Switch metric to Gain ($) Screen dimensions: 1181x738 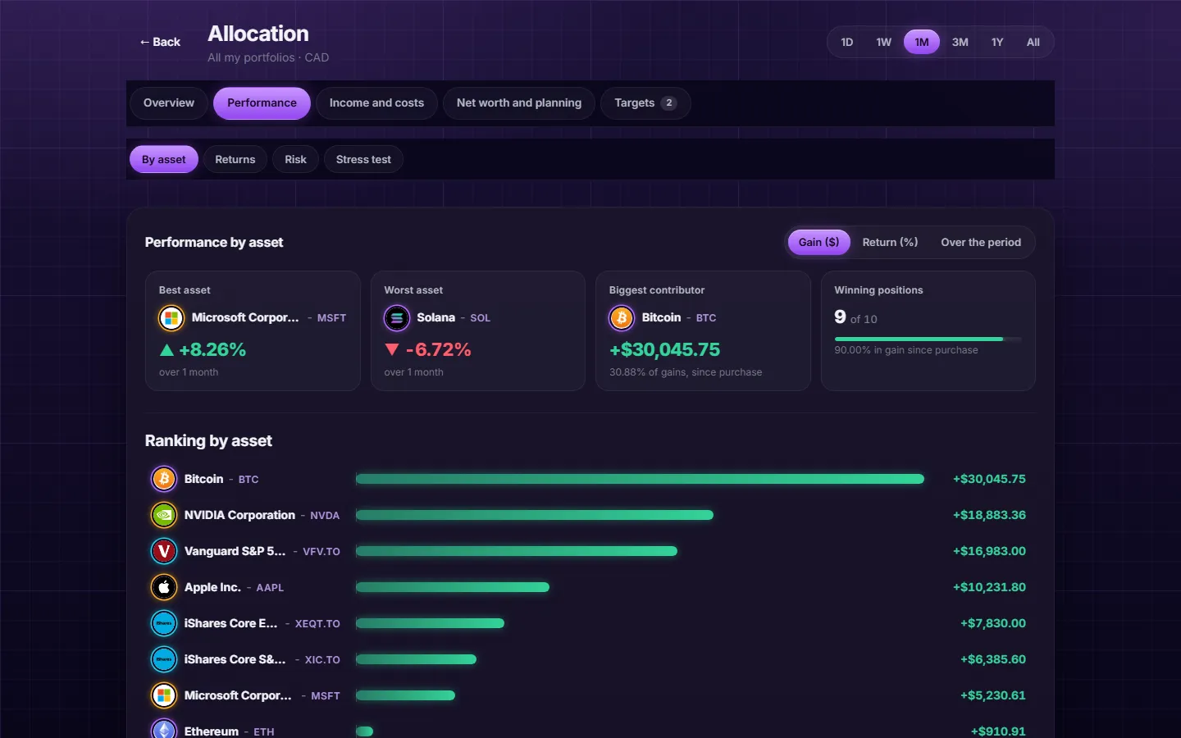pos(819,242)
